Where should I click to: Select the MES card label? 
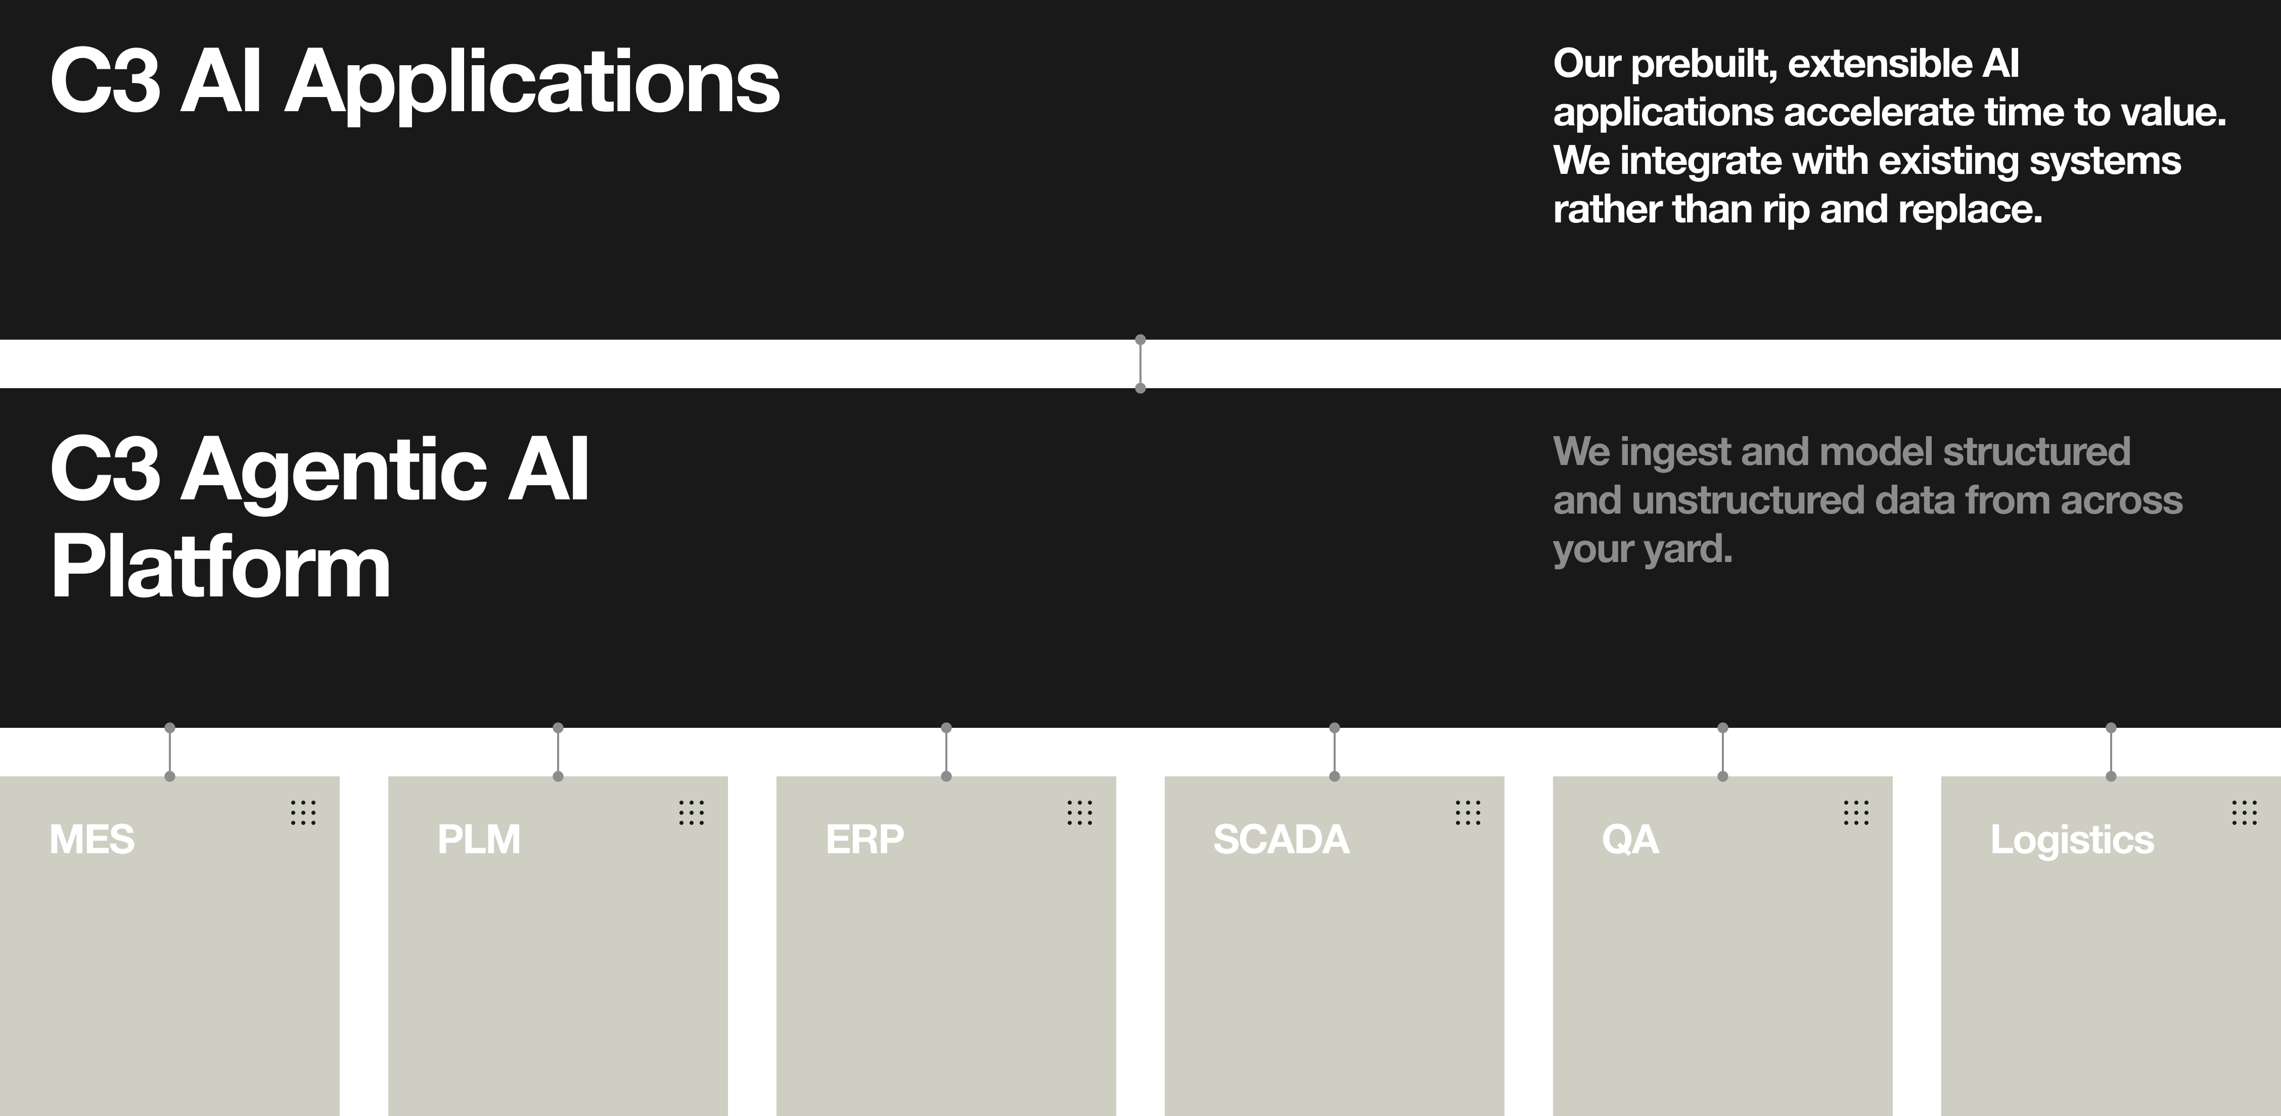tap(92, 839)
